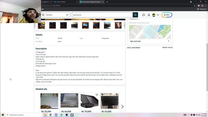Select the fifth gallery thumbnail

pyautogui.click(x=85, y=25)
